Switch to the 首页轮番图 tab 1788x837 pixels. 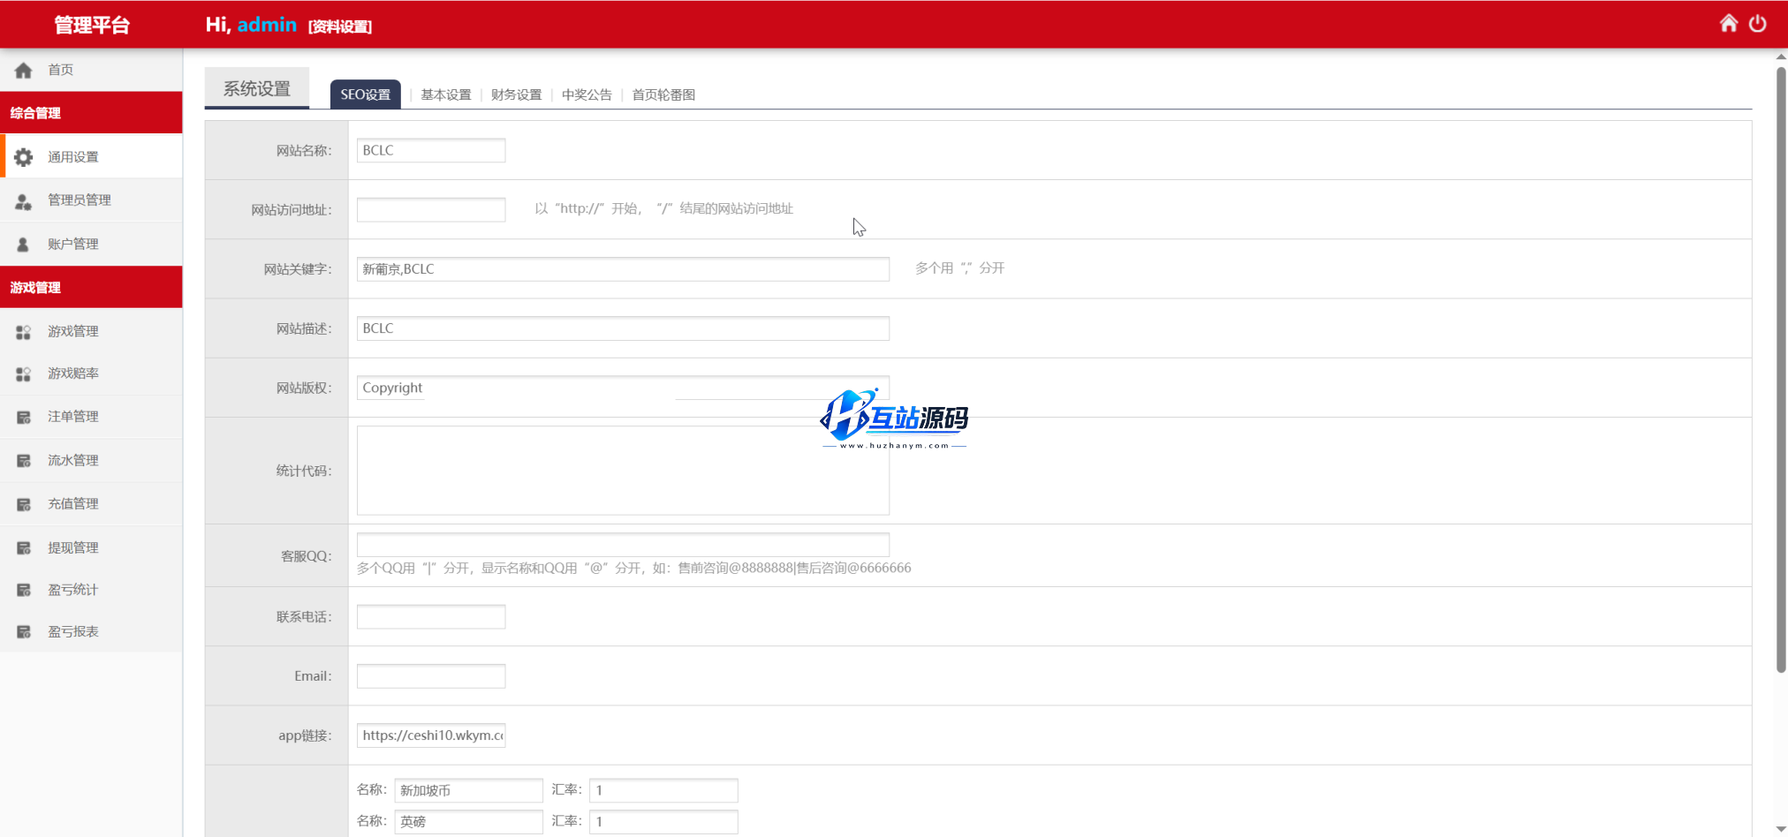(x=663, y=94)
